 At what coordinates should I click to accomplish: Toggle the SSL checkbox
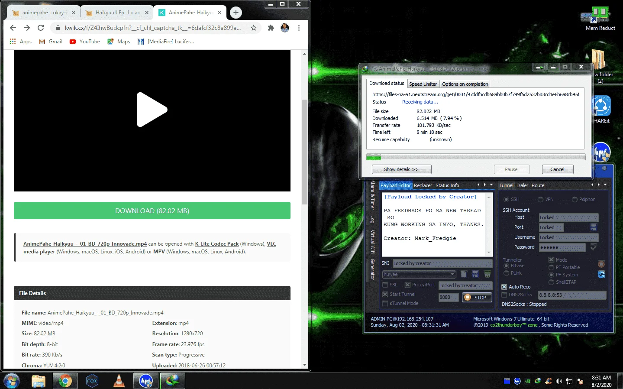[385, 285]
